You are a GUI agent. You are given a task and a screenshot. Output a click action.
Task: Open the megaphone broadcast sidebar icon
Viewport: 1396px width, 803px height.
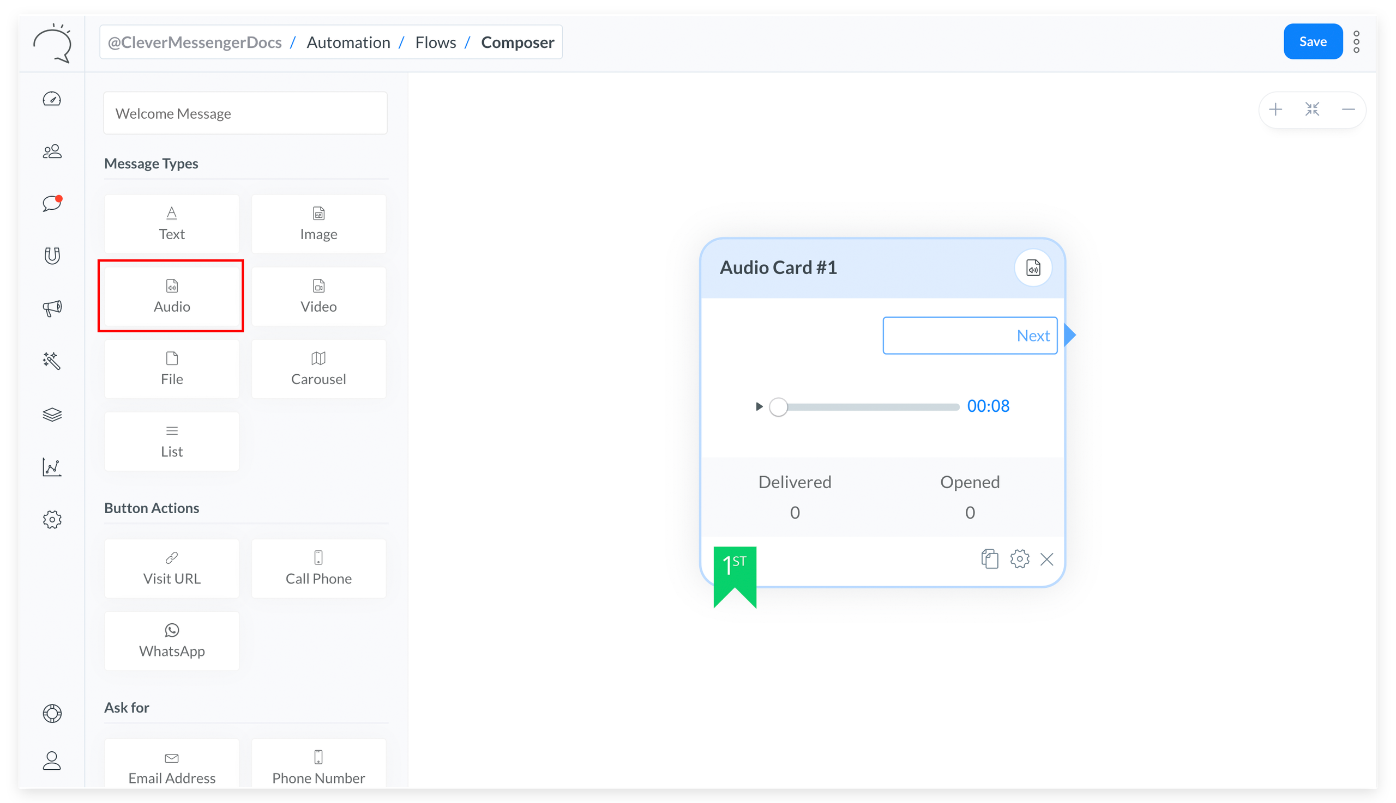click(x=52, y=308)
